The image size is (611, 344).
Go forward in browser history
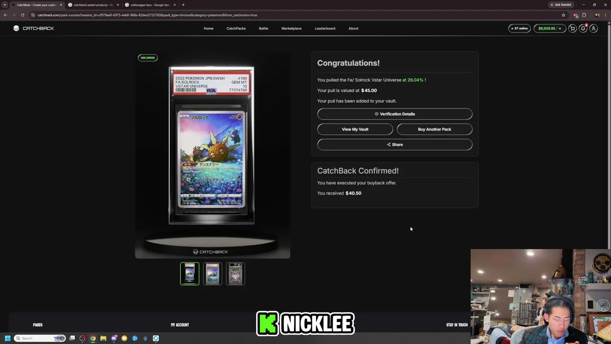[x=14, y=15]
